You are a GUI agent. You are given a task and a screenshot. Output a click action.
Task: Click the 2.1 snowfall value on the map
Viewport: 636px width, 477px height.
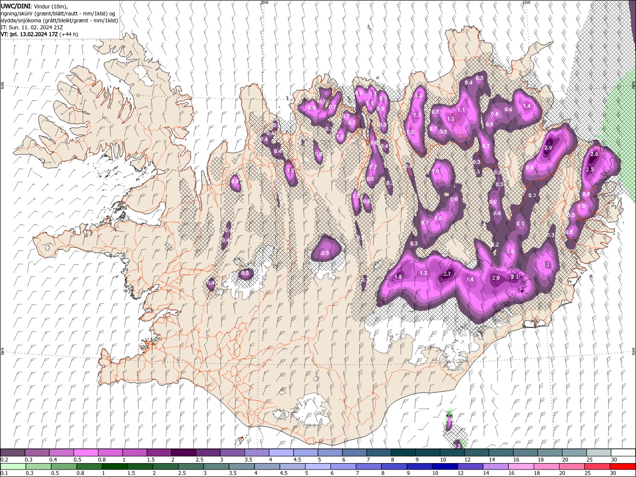515,277
